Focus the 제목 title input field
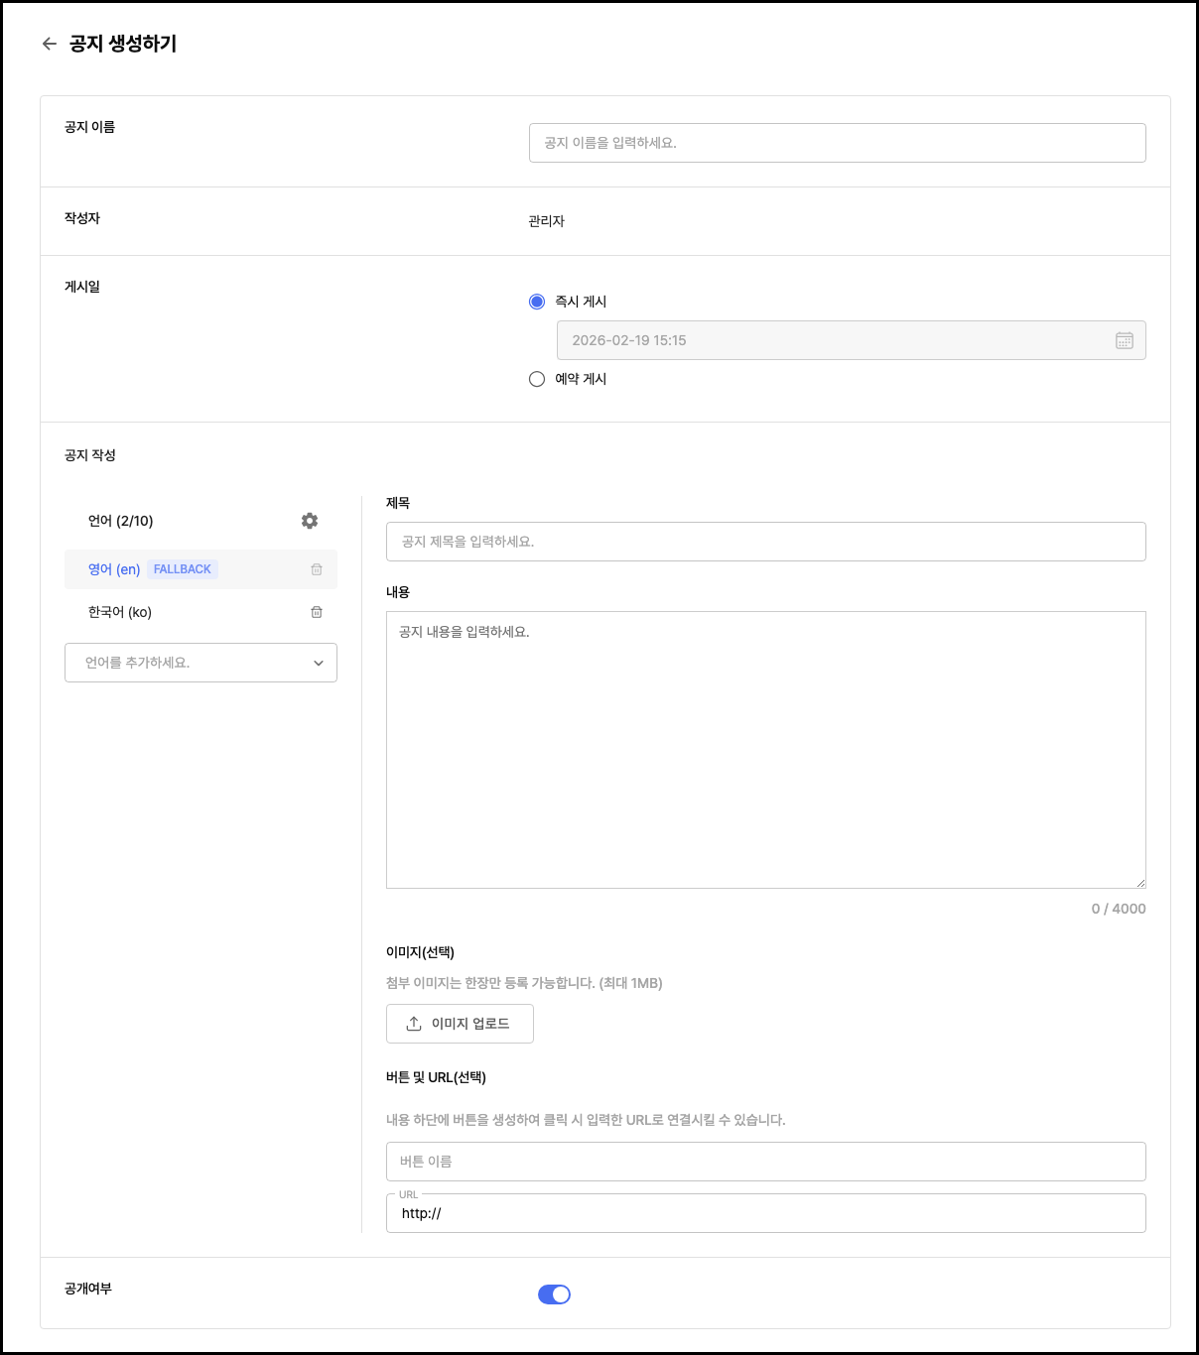1199x1355 pixels. tap(765, 542)
